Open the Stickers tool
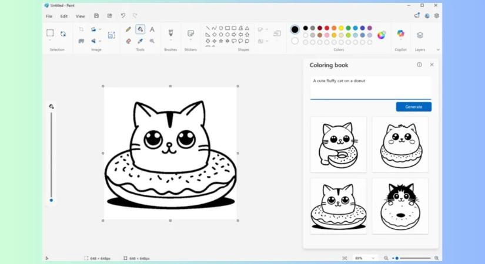 (x=190, y=33)
